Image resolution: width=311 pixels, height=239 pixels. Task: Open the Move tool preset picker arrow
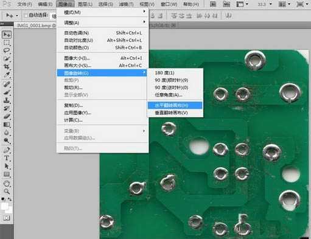(17, 16)
